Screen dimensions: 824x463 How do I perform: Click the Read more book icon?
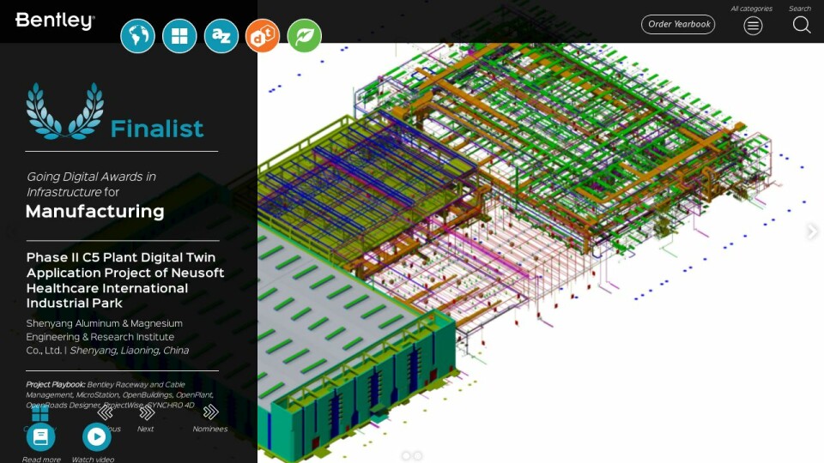(x=40, y=437)
